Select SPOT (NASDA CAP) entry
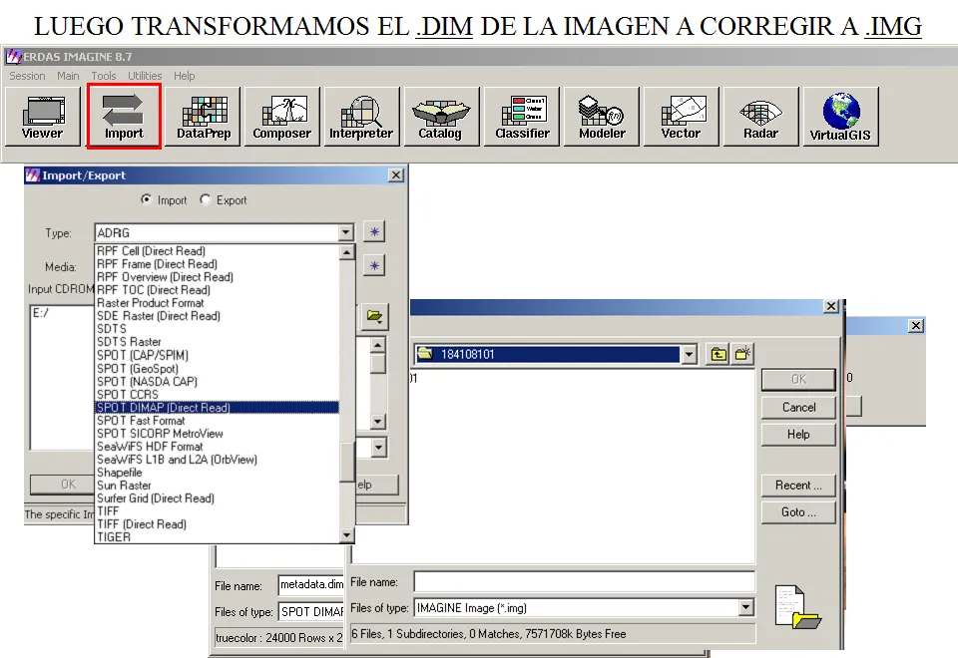This screenshot has width=958, height=658. coord(218,382)
